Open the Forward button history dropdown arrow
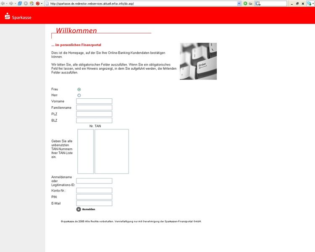This screenshot has height=252, width=315. (15, 3)
